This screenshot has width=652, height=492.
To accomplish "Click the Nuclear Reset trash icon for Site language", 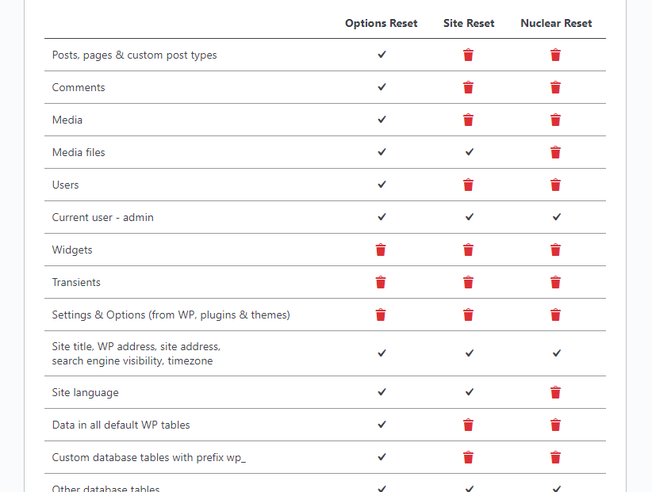I will click(x=556, y=392).
